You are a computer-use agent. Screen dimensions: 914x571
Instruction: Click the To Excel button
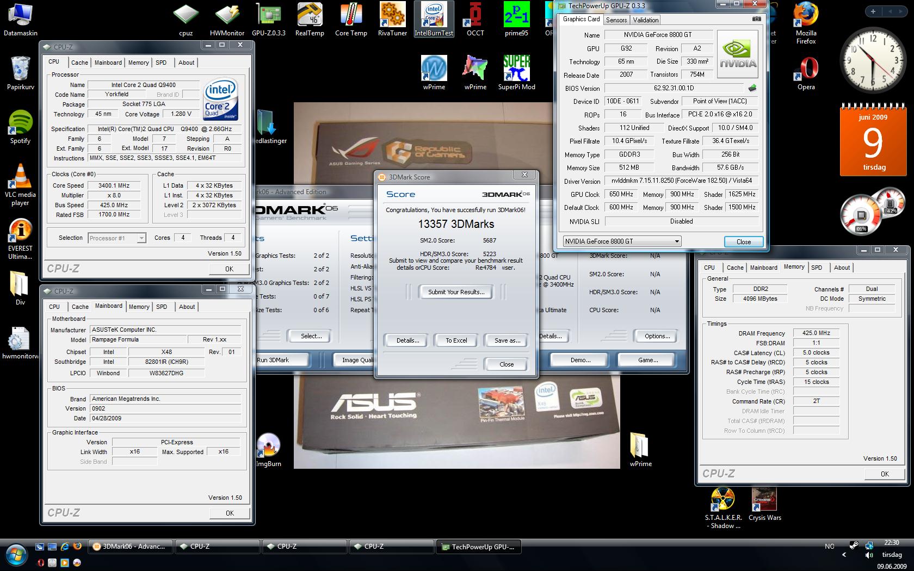pyautogui.click(x=456, y=340)
